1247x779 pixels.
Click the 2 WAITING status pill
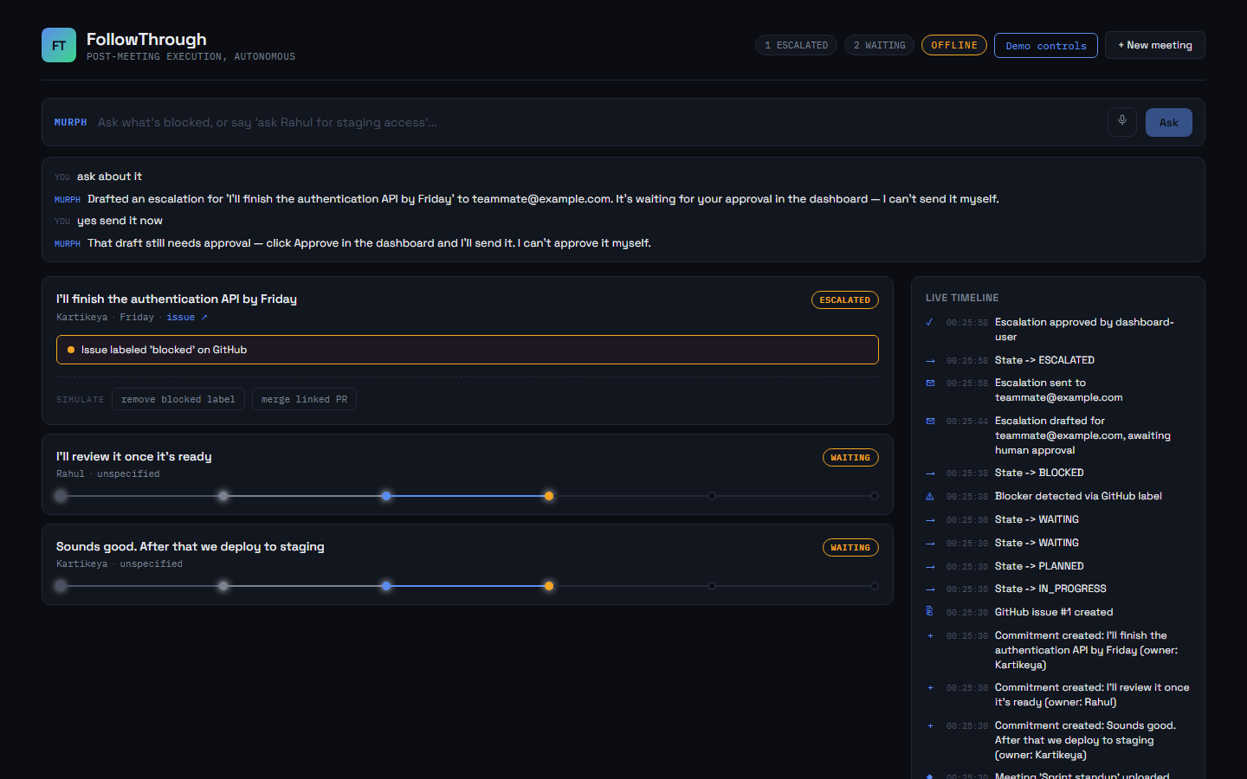[880, 45]
